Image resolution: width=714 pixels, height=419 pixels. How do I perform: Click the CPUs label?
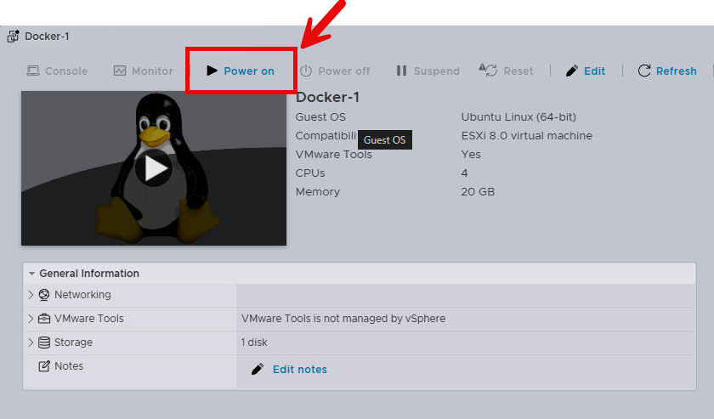point(310,173)
